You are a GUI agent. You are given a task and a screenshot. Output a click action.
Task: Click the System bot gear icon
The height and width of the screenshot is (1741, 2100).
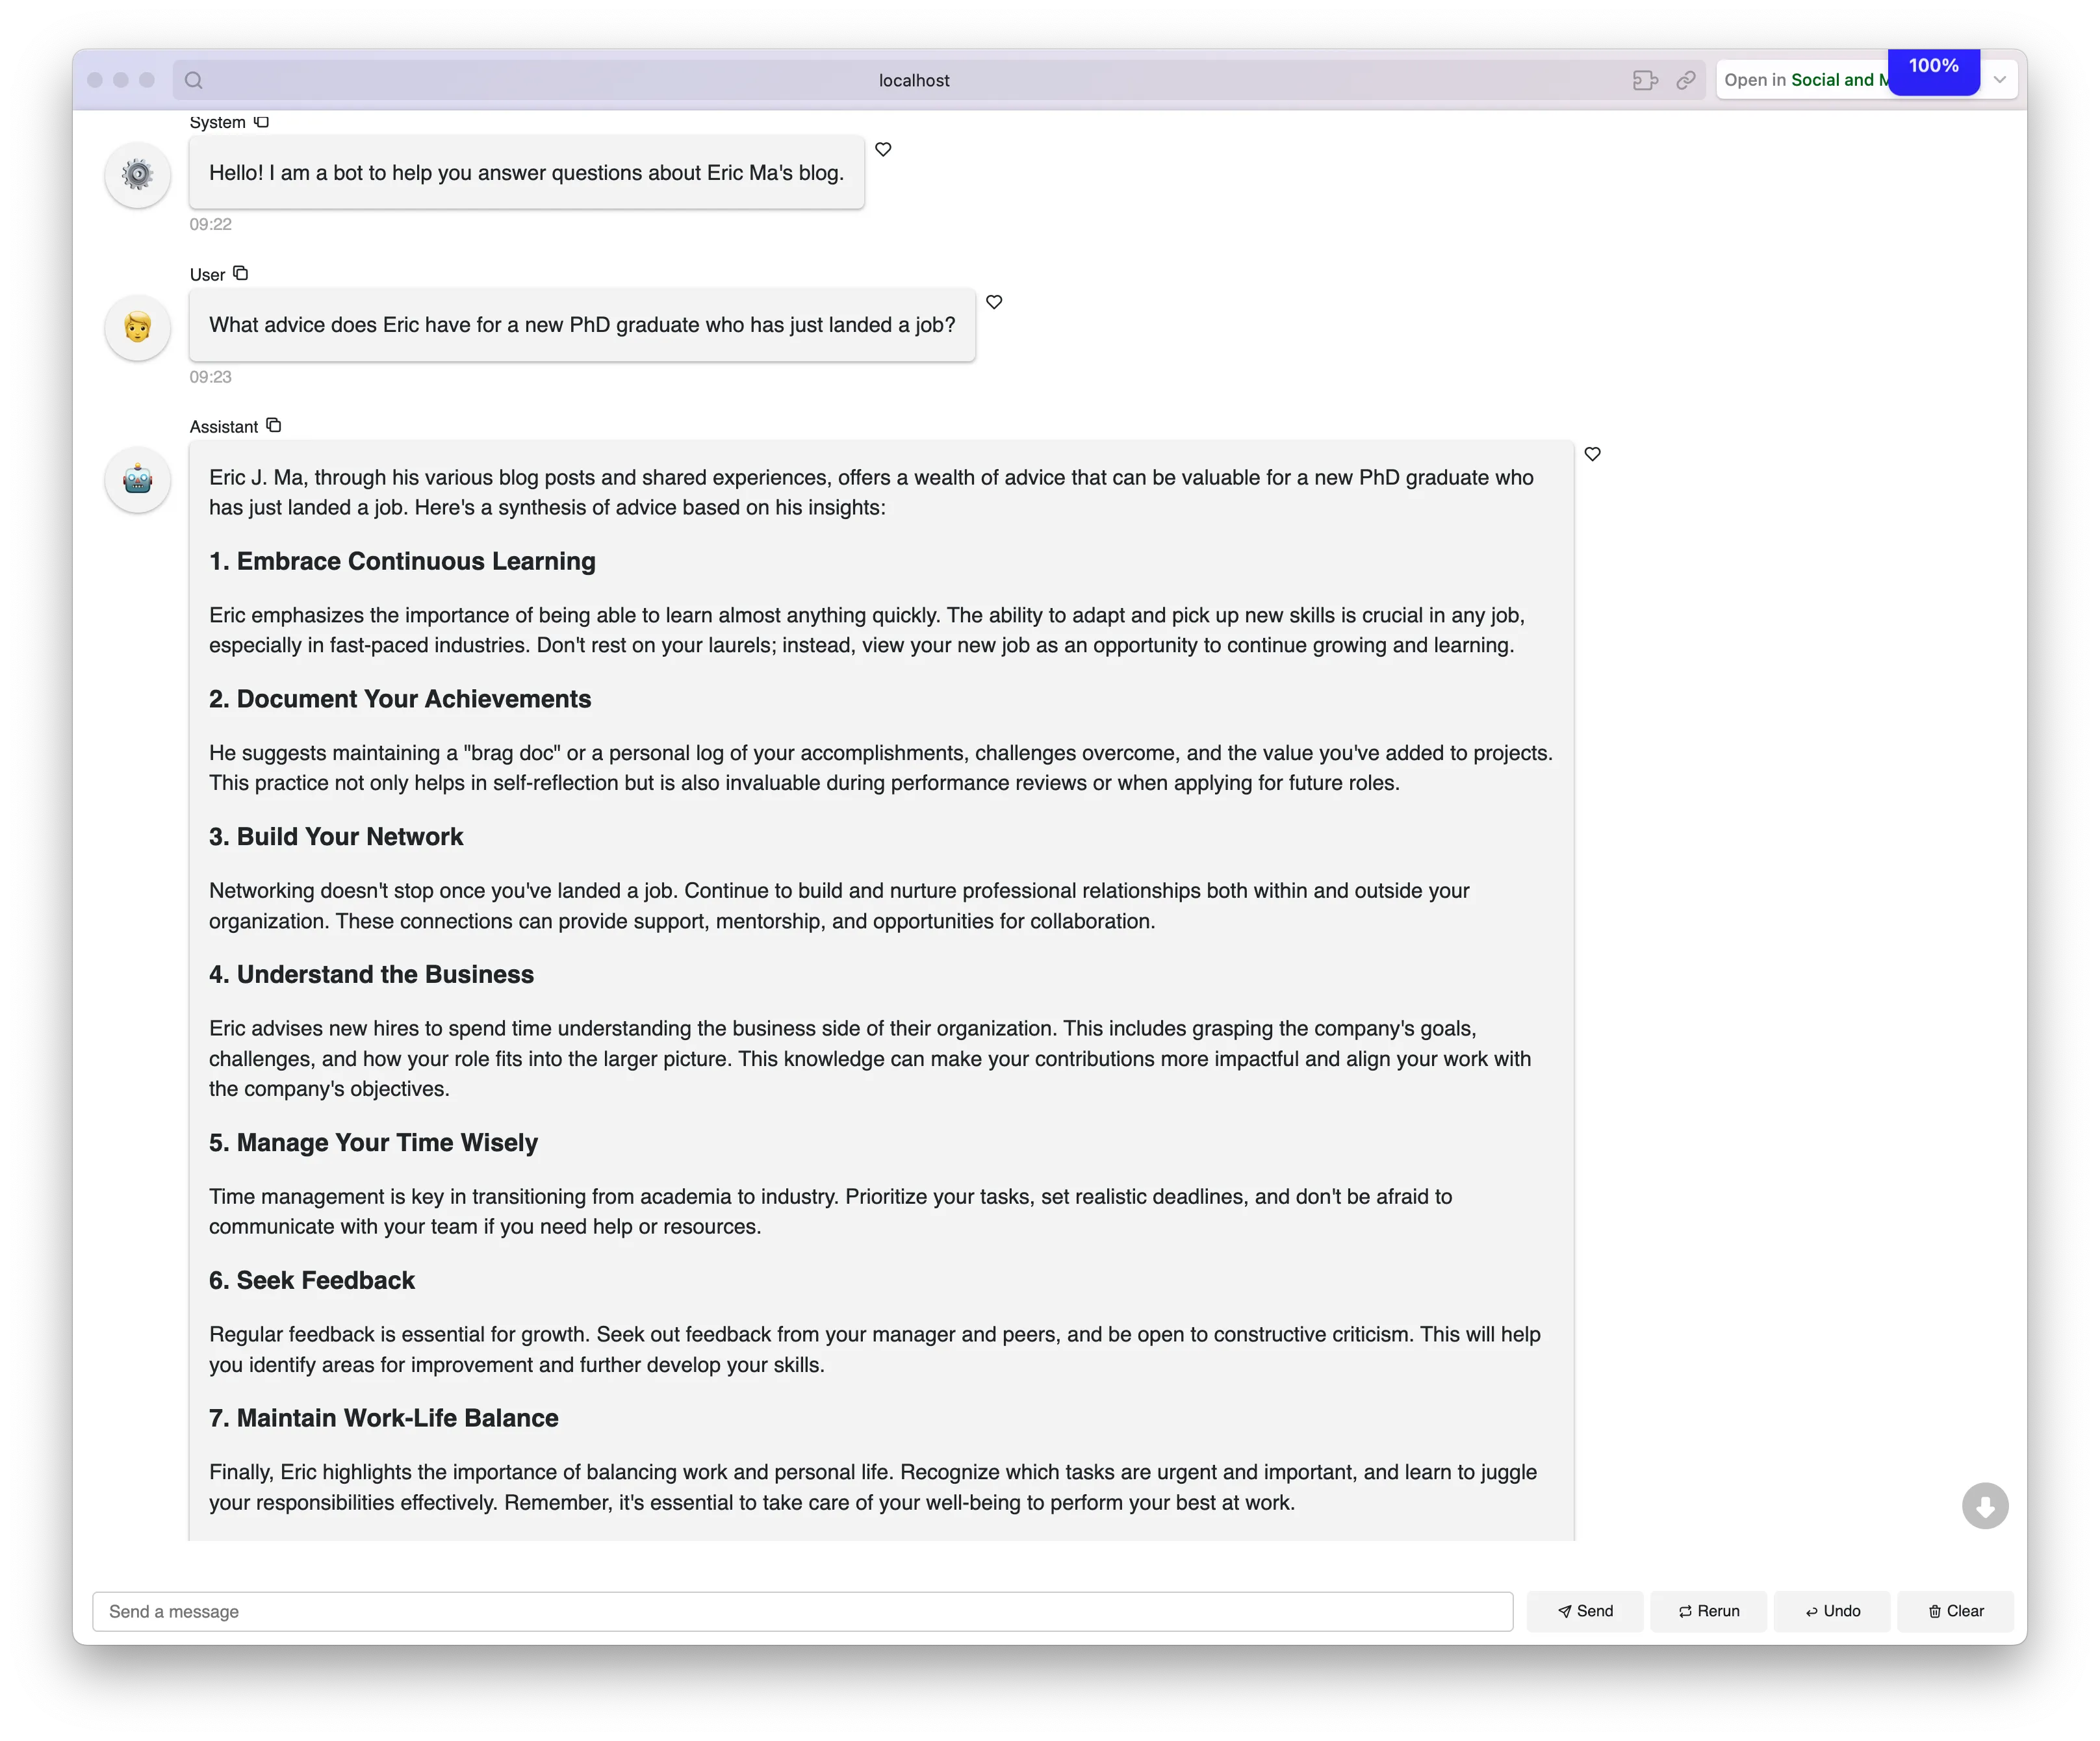(138, 175)
